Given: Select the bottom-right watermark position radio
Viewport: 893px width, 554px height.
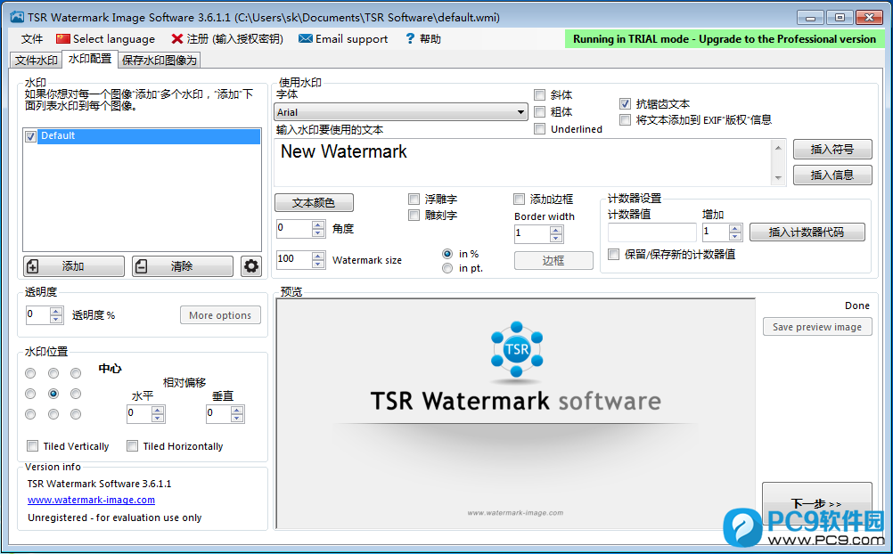Looking at the screenshot, I should point(76,414).
